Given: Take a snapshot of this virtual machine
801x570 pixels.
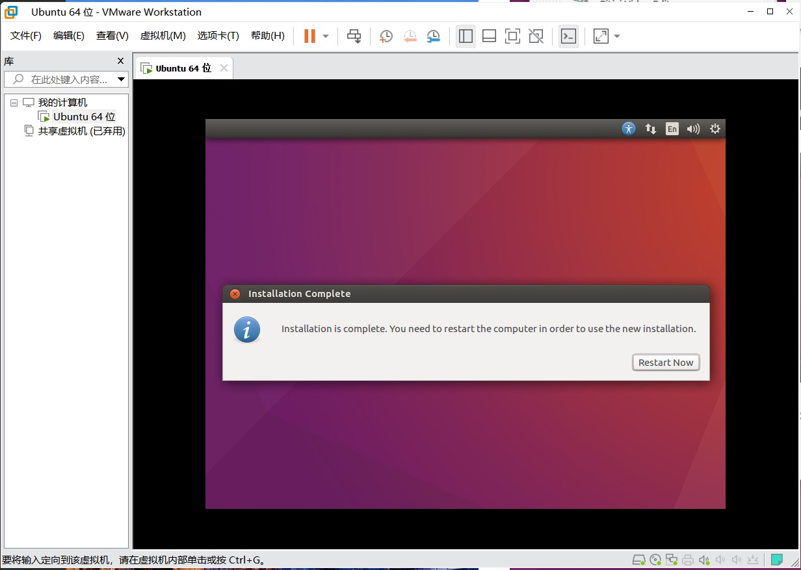Looking at the screenshot, I should coord(386,36).
